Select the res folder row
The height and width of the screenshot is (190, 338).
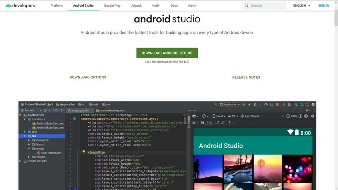click(x=42, y=136)
